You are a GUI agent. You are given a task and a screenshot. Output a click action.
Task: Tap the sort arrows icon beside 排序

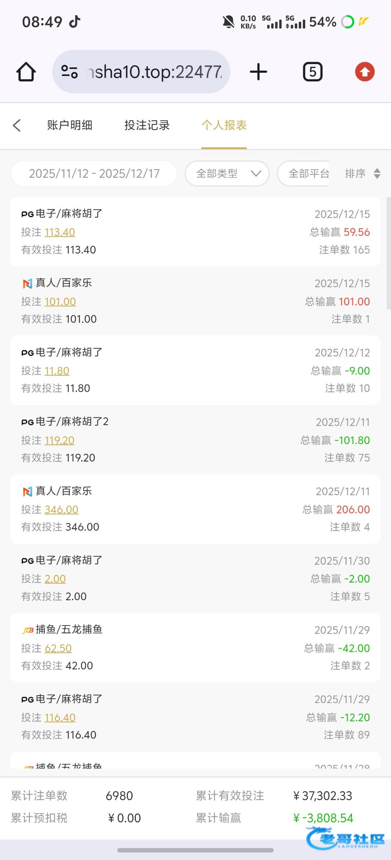pos(377,174)
